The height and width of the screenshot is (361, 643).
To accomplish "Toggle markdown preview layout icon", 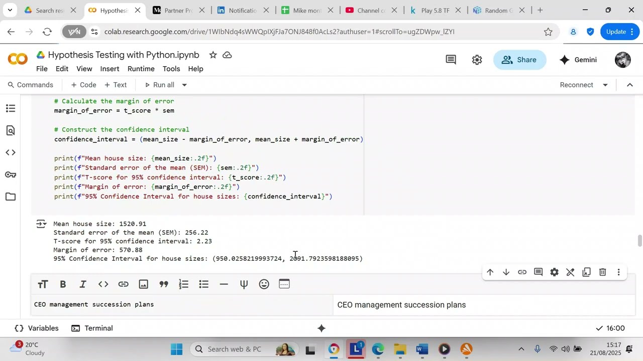I will pyautogui.click(x=284, y=284).
